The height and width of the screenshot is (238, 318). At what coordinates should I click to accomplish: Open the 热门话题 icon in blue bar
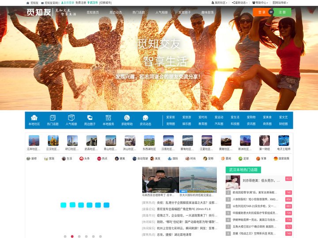pyautogui.click(x=53, y=118)
